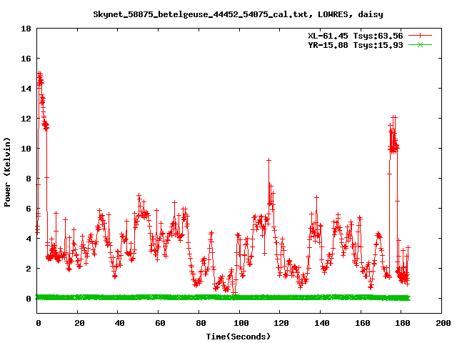Click x-axis tick label 140

(x=322, y=323)
